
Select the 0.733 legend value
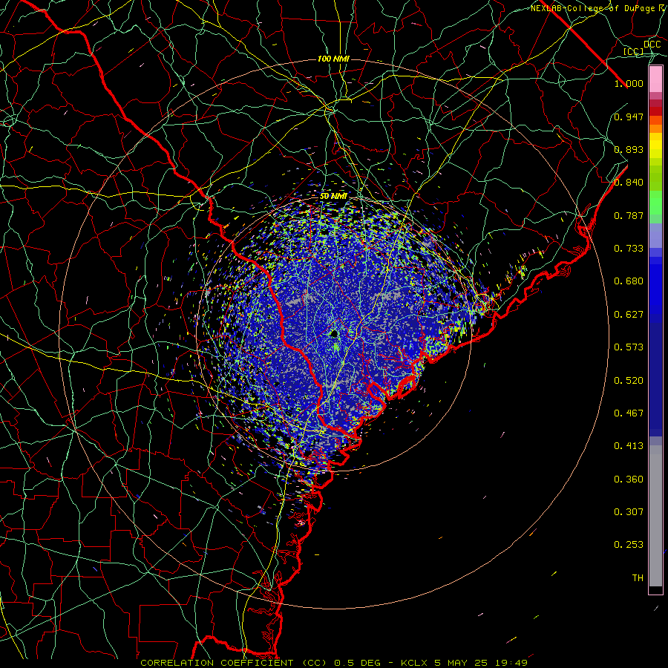click(x=629, y=249)
